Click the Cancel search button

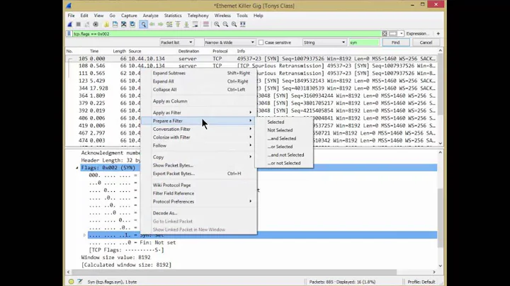pos(426,42)
